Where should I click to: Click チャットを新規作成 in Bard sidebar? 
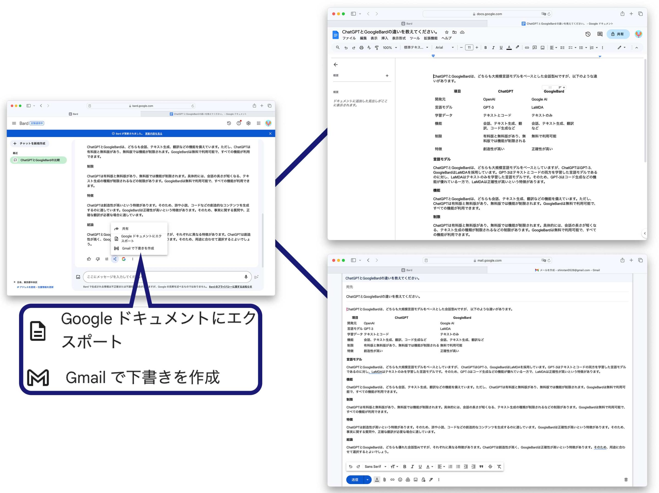(30, 144)
